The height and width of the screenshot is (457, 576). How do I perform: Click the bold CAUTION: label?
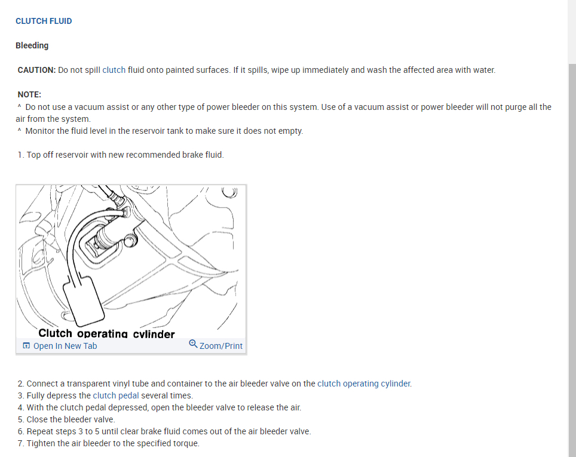click(36, 70)
